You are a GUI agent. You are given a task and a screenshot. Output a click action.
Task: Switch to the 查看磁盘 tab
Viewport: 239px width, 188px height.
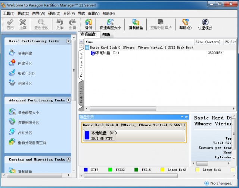click(x=88, y=34)
